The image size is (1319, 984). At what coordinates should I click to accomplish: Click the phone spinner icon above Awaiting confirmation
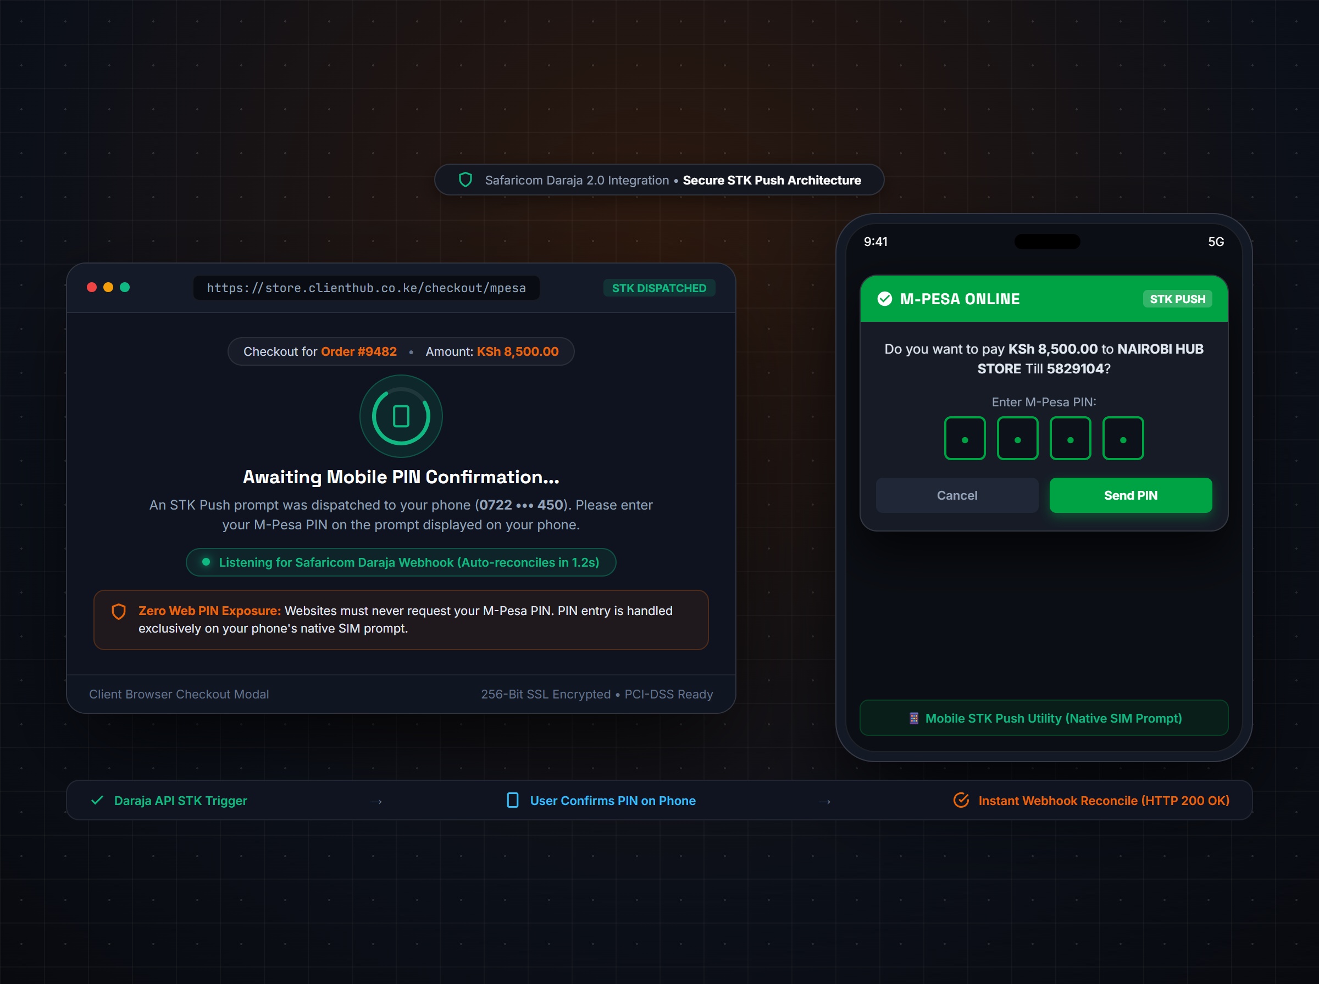tap(401, 416)
